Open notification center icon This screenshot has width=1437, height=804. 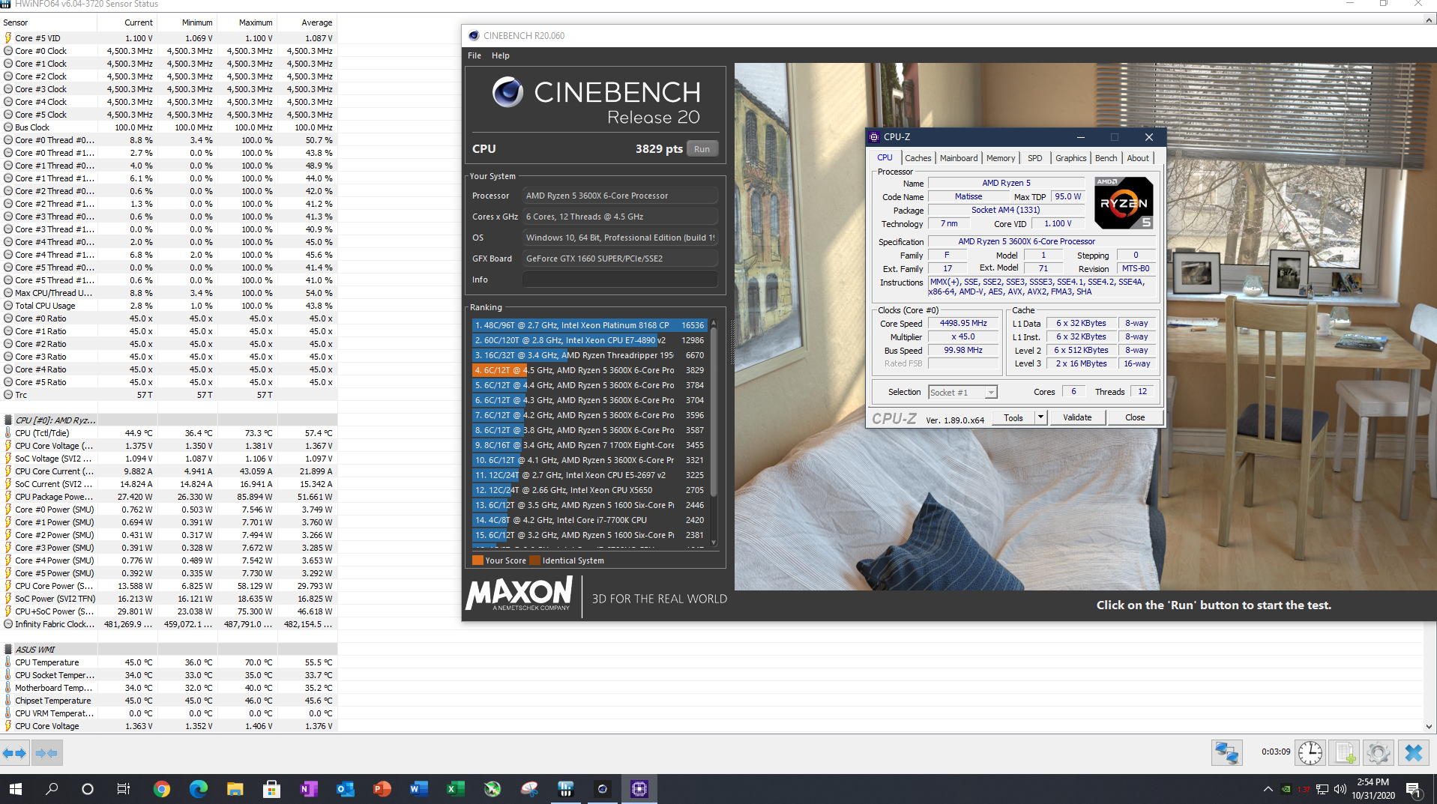[x=1413, y=789]
